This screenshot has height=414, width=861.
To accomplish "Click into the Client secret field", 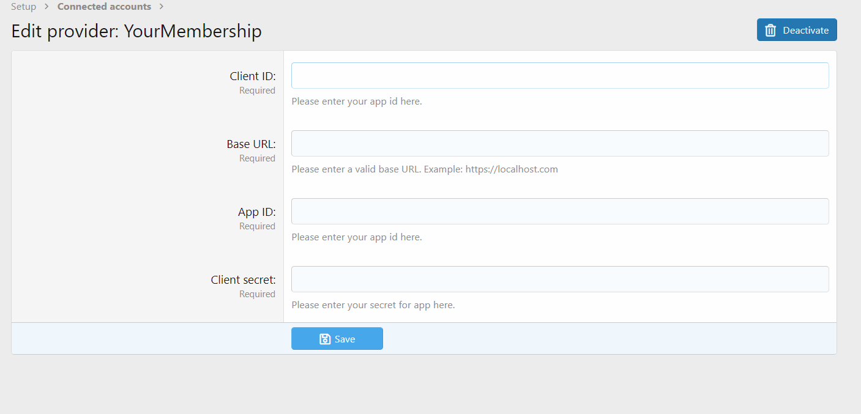I will pos(559,279).
